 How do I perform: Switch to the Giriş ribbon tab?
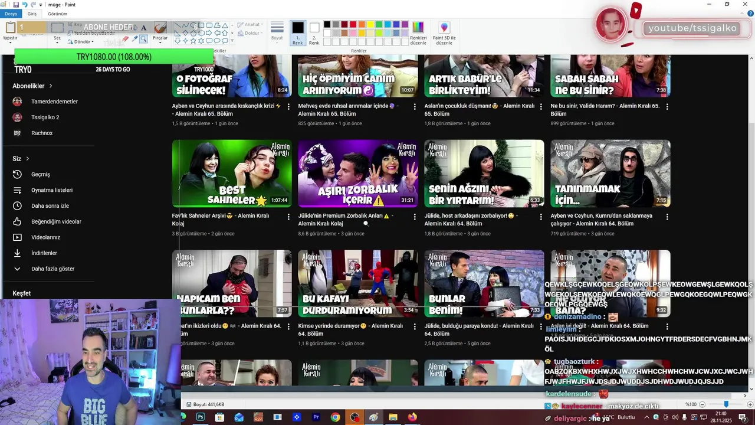[32, 14]
